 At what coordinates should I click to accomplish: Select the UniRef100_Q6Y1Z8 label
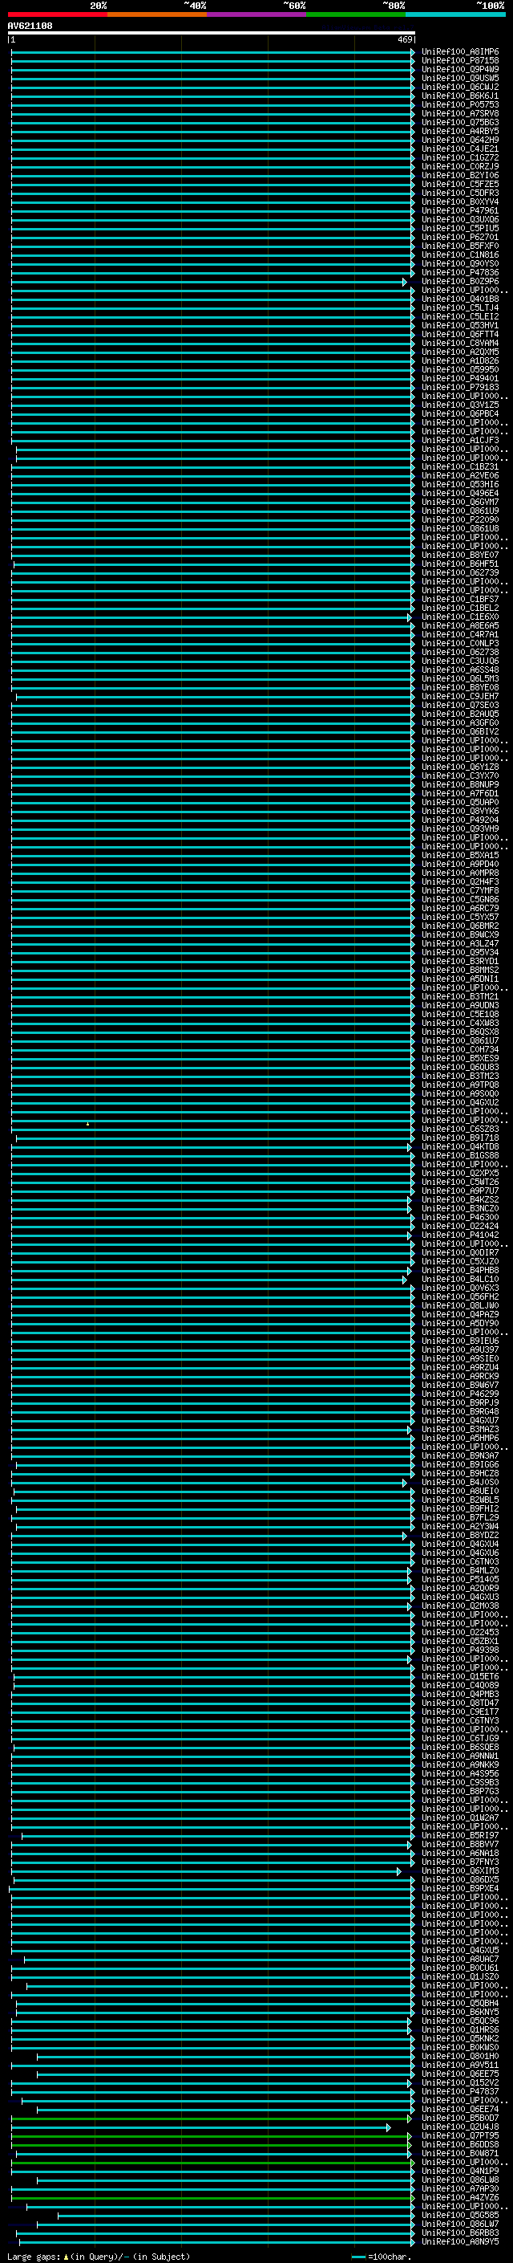click(x=460, y=767)
